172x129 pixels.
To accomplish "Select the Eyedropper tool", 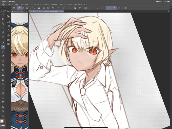I will 3,32.
